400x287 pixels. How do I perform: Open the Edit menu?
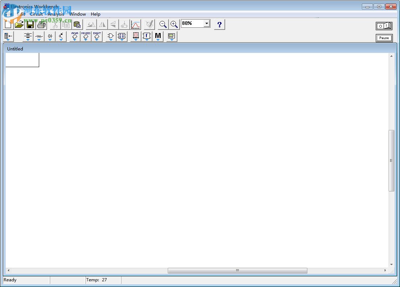pyautogui.click(x=21, y=14)
